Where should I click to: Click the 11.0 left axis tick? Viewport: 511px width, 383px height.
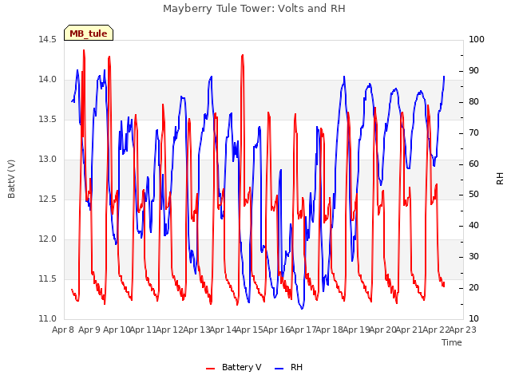(47, 318)
